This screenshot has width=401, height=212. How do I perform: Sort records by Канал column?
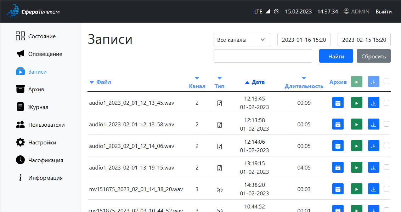point(197,83)
